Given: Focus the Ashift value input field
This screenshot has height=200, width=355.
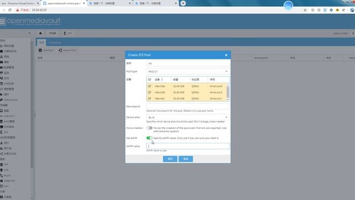Looking at the screenshot, I should (188, 146).
